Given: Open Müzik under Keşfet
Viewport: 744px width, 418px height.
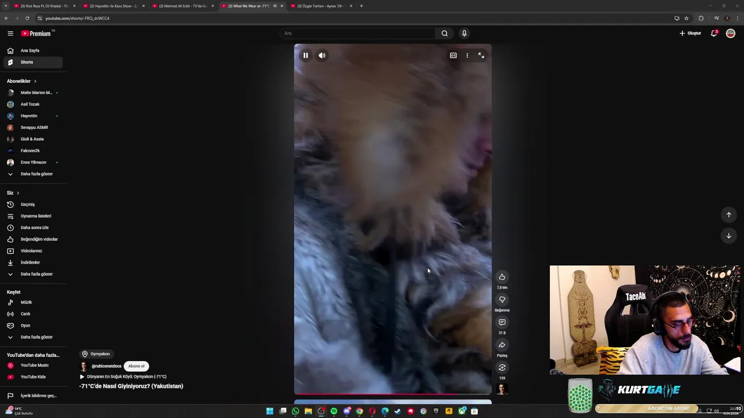Looking at the screenshot, I should [33, 302].
